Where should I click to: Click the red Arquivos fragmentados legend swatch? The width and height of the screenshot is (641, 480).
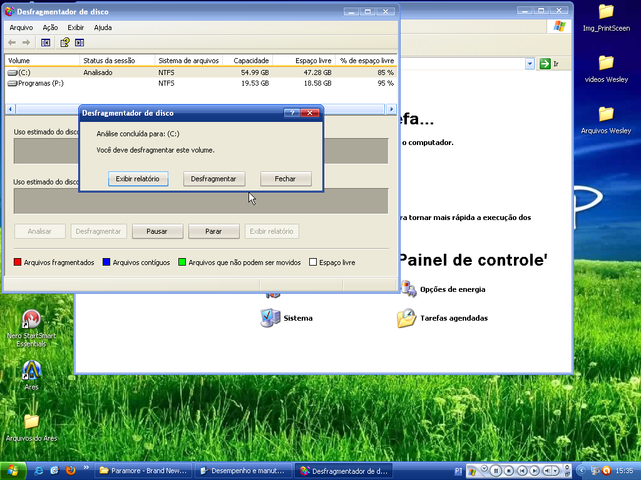[x=18, y=262]
